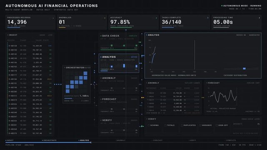Sort Ingest table by State column

pyautogui.click(x=46, y=40)
